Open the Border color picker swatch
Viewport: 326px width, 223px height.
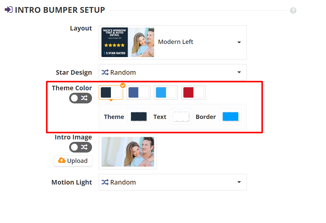click(x=230, y=117)
